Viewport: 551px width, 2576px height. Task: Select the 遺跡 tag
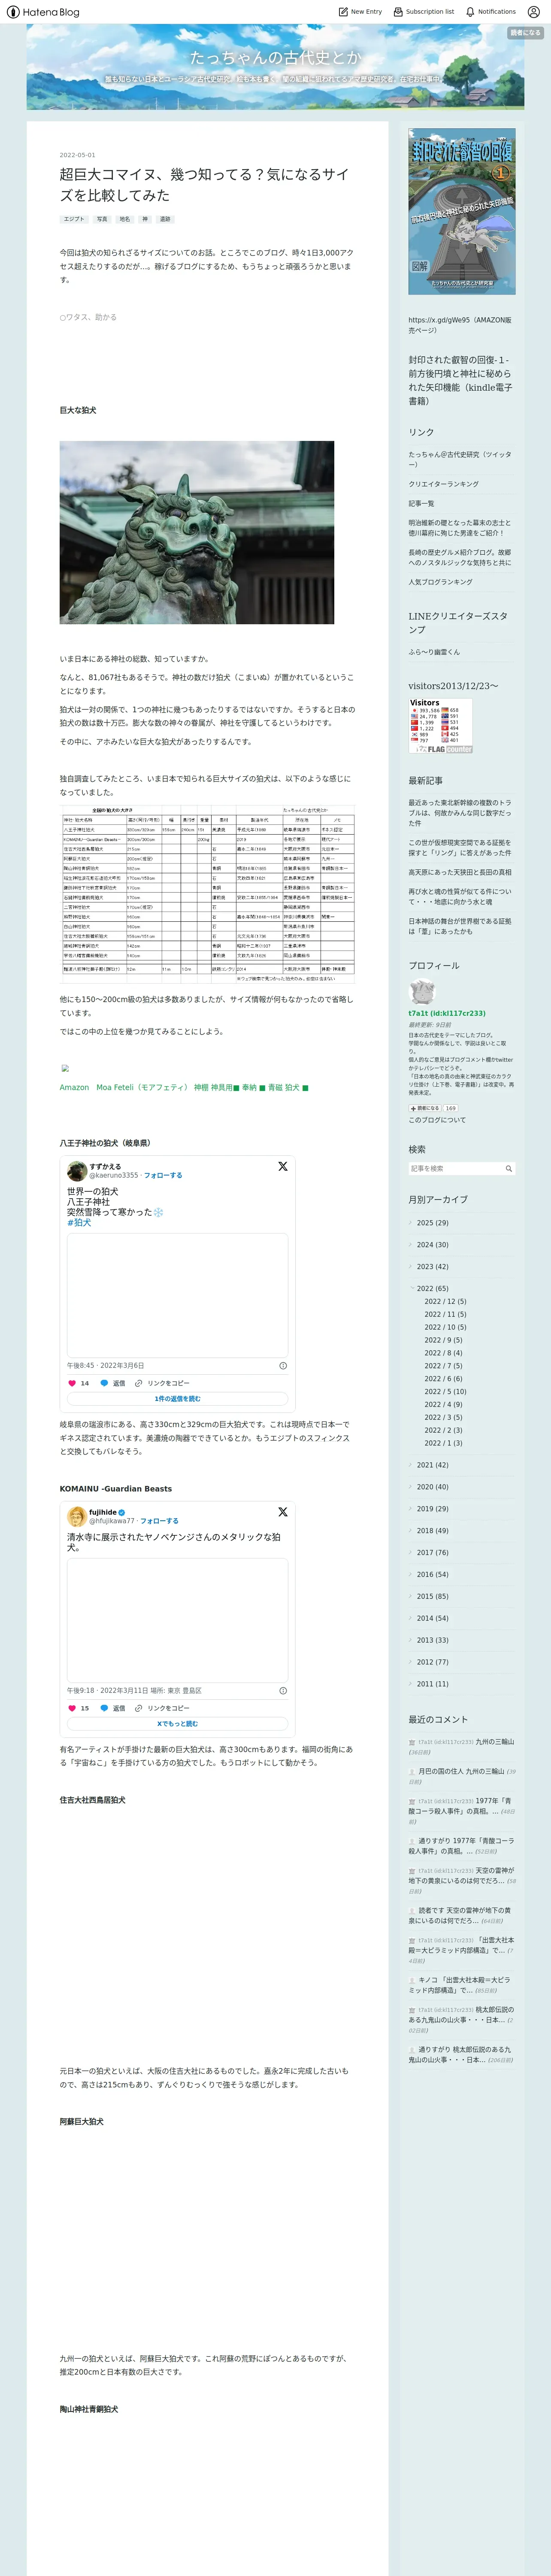[x=165, y=219]
